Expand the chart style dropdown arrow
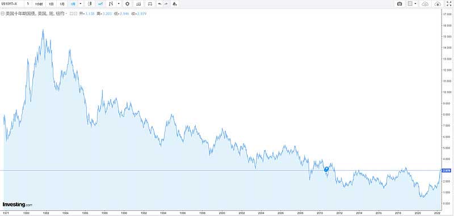Image resolution: width=454 pixels, height=216 pixels. [x=119, y=4]
